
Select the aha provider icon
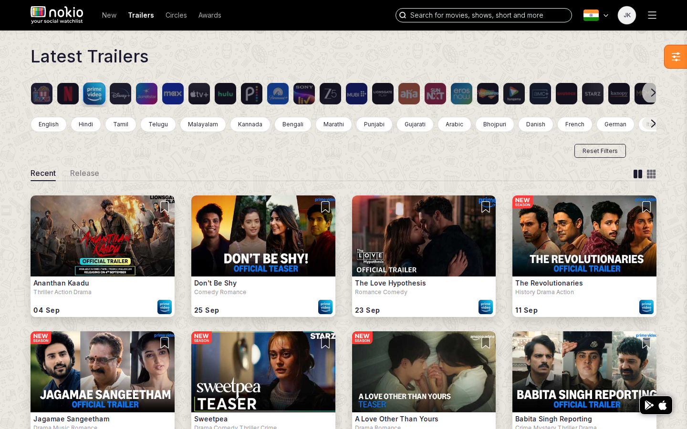click(x=409, y=94)
